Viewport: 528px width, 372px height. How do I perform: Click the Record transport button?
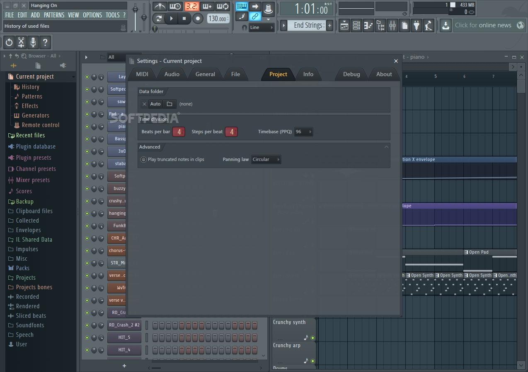198,18
